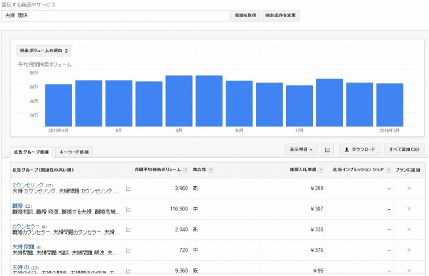Click the すべて追加 (36) button
Viewport: 429px width, 276px height.
[404, 149]
